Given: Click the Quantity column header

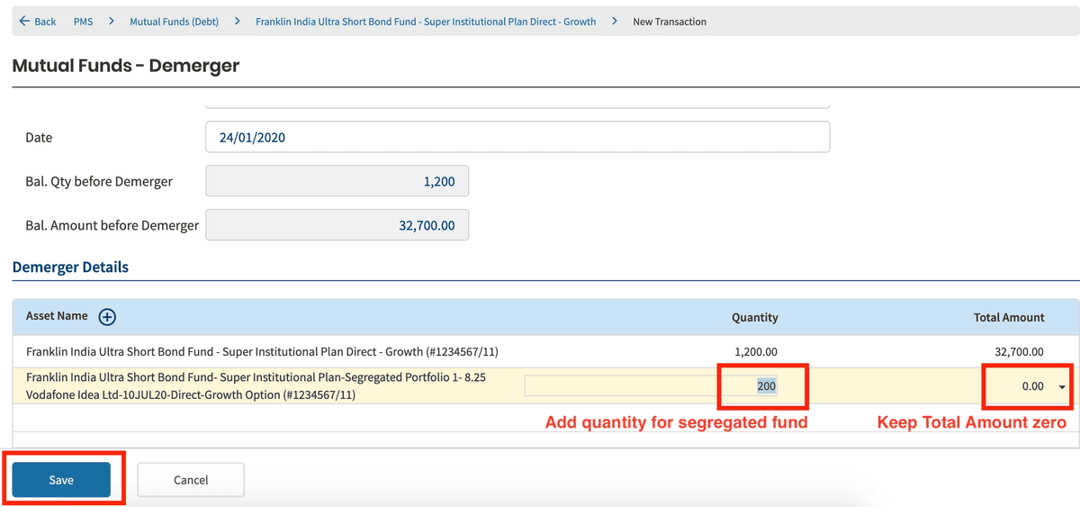Looking at the screenshot, I should pos(755,318).
